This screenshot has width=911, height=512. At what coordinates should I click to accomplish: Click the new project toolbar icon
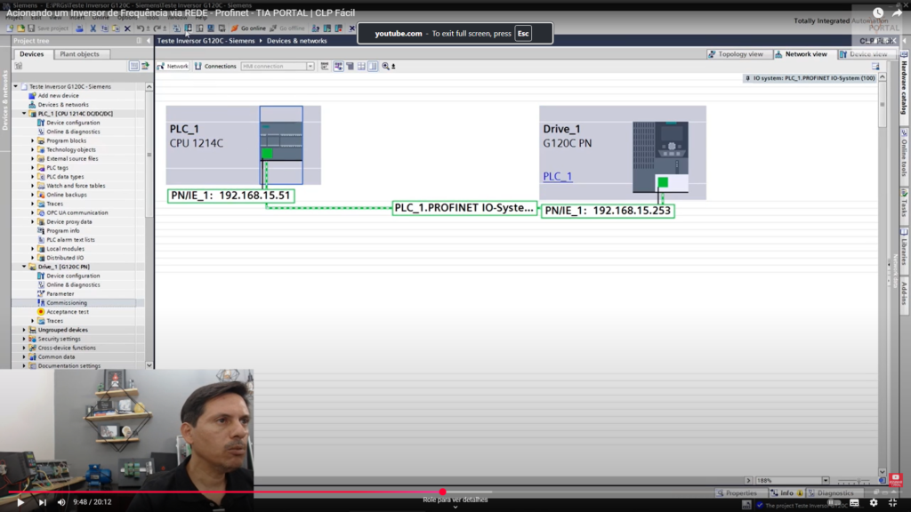pos(10,28)
